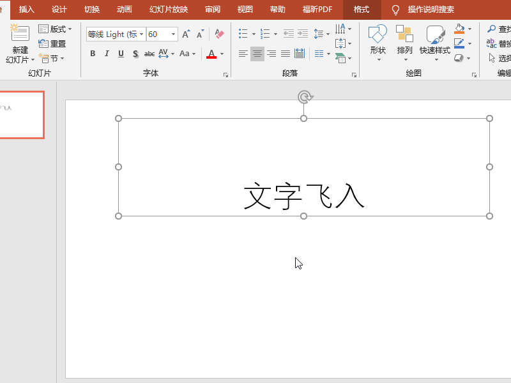Click the Tell Me search box
Viewport: 511px width, 383px height.
click(431, 10)
